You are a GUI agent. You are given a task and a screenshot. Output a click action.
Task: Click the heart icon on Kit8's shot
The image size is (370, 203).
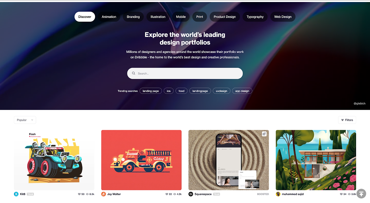pyautogui.click(x=79, y=194)
